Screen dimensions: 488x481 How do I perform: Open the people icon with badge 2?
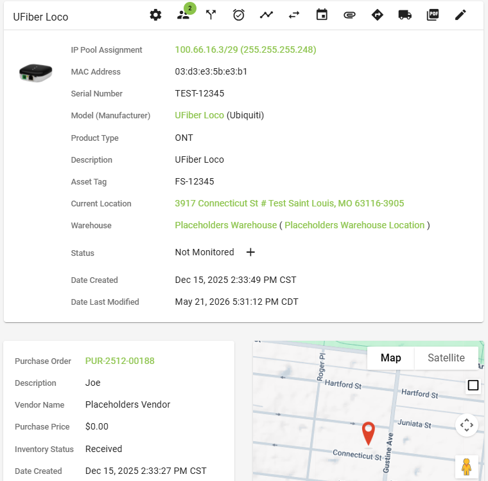click(184, 15)
